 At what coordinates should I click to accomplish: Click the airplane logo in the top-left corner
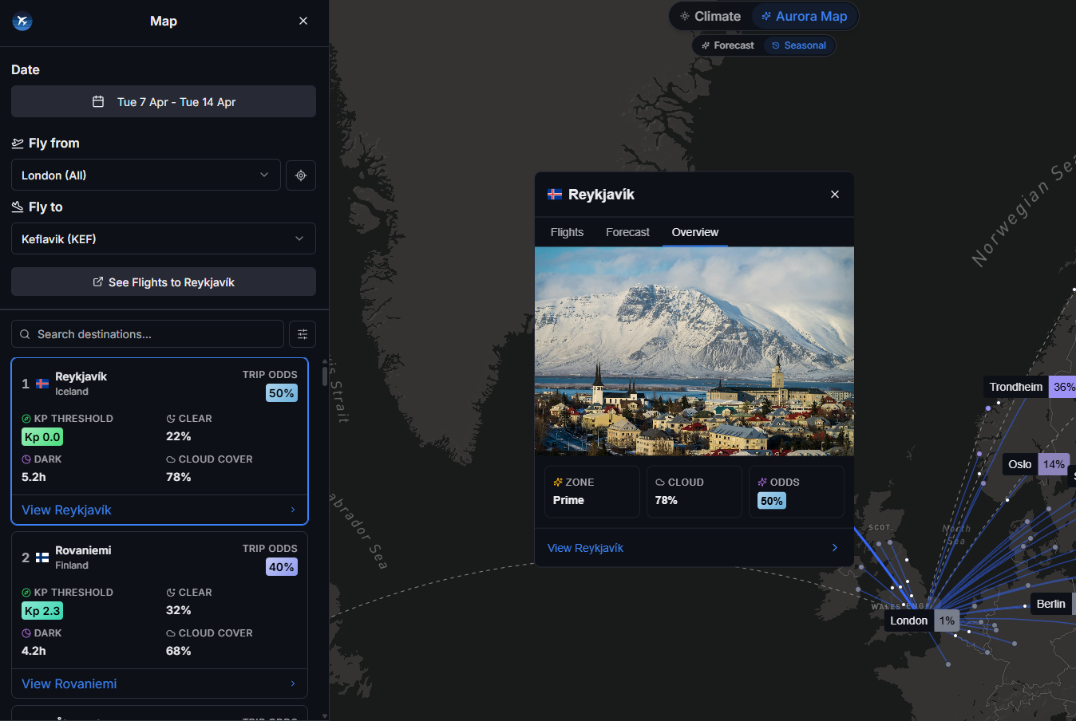tap(22, 21)
